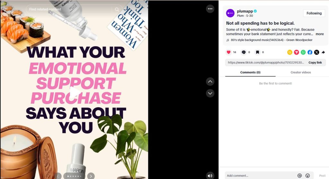329x179 pixels.
Task: Advance the photo carousel with the right arrow
Action: coord(91,176)
